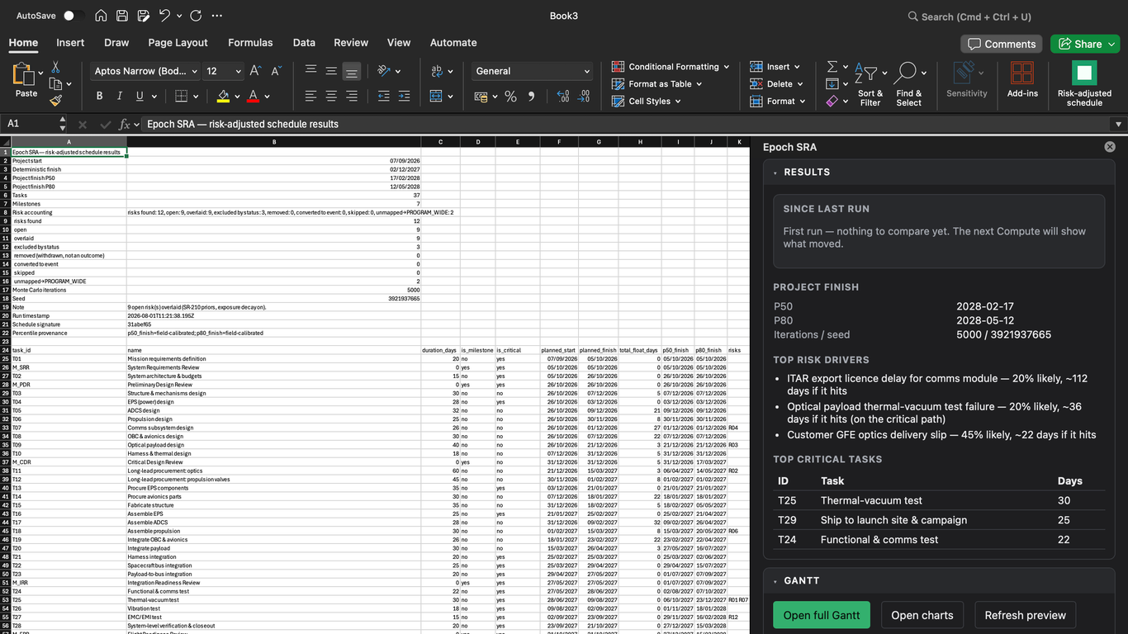Image resolution: width=1128 pixels, height=634 pixels.
Task: Switch to the Draw tab
Action: pos(116,42)
